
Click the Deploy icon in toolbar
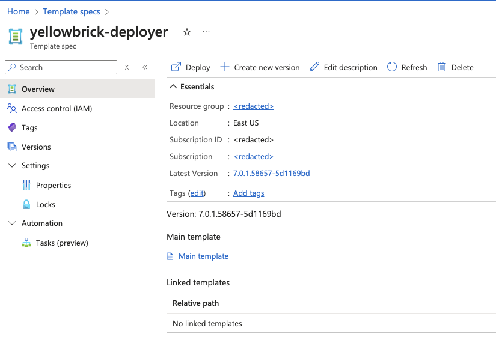pos(176,67)
